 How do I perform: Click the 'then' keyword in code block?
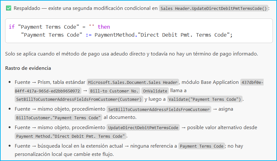pyautogui.click(x=104, y=27)
